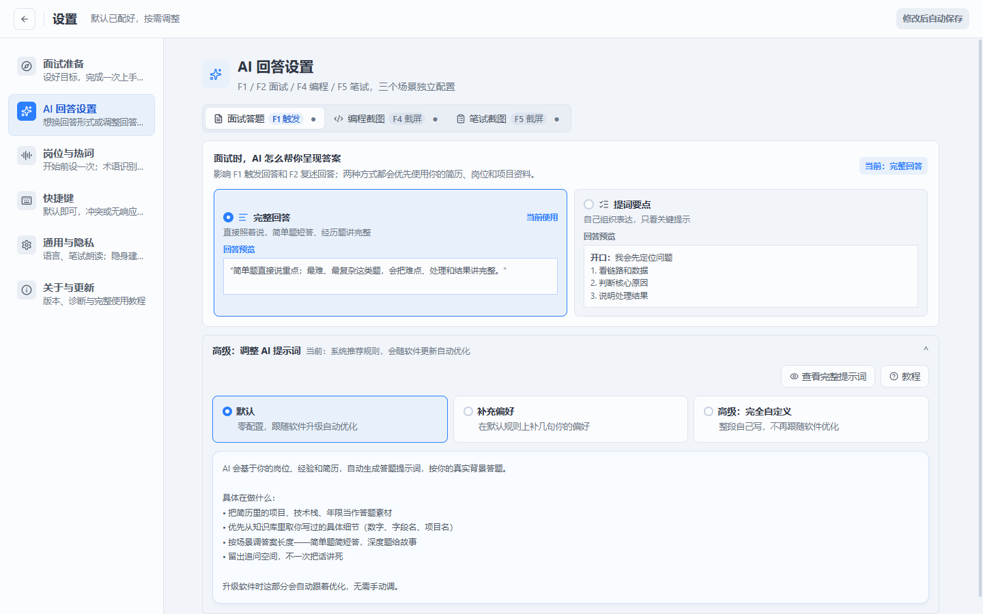Click the 修改后自动保存 badge
Viewport: 983px width, 614px height.
932,19
